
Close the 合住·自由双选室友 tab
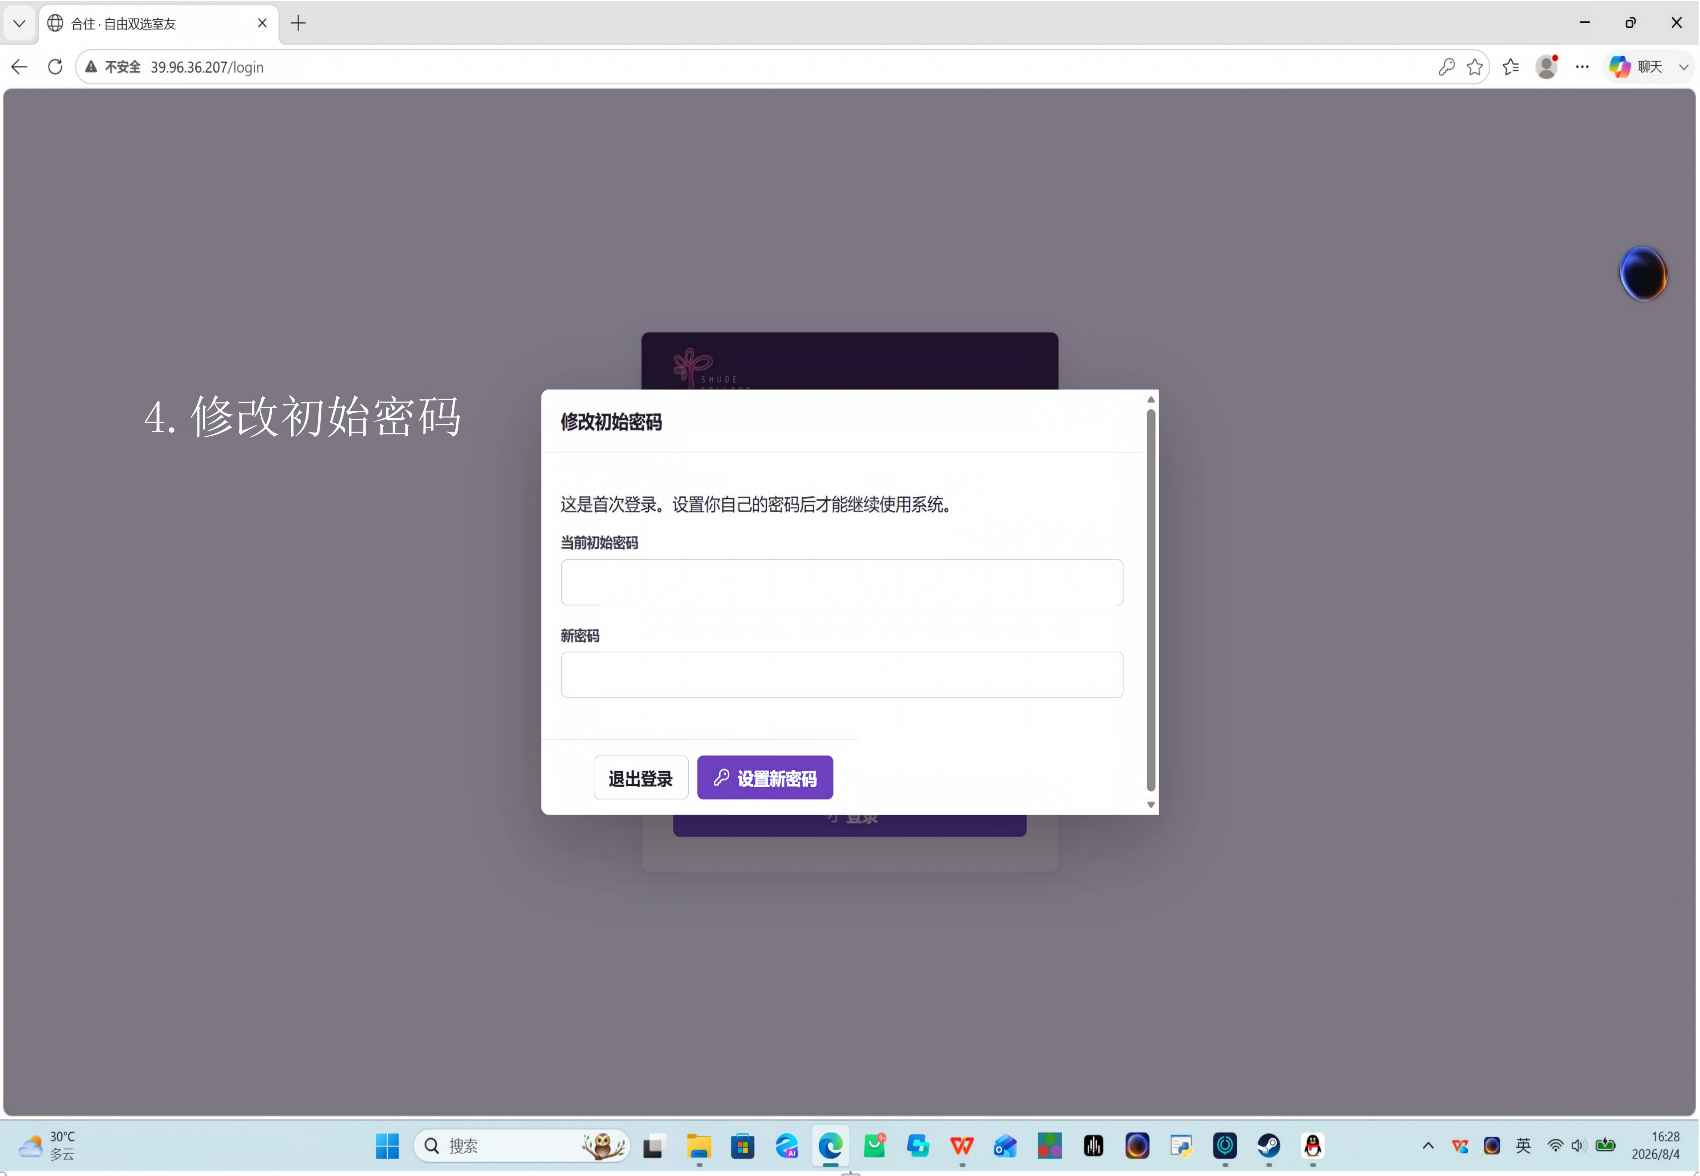pos(262,24)
